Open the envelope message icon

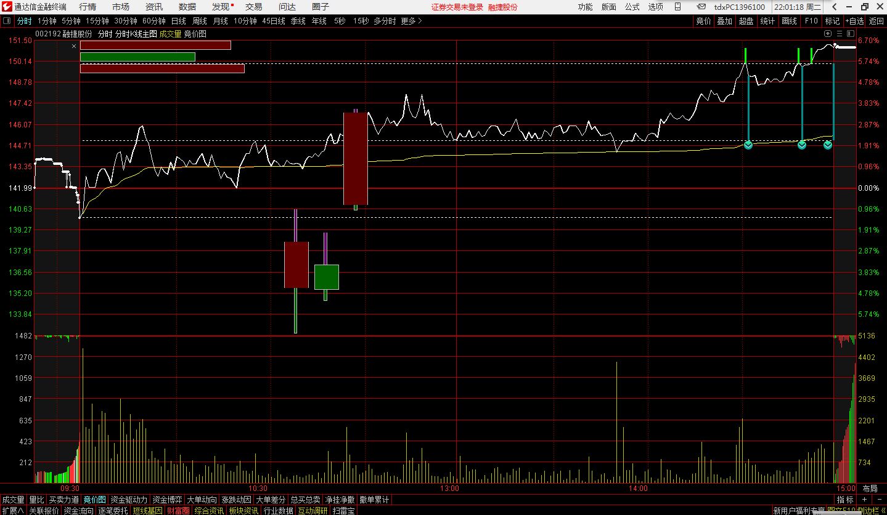[702, 7]
